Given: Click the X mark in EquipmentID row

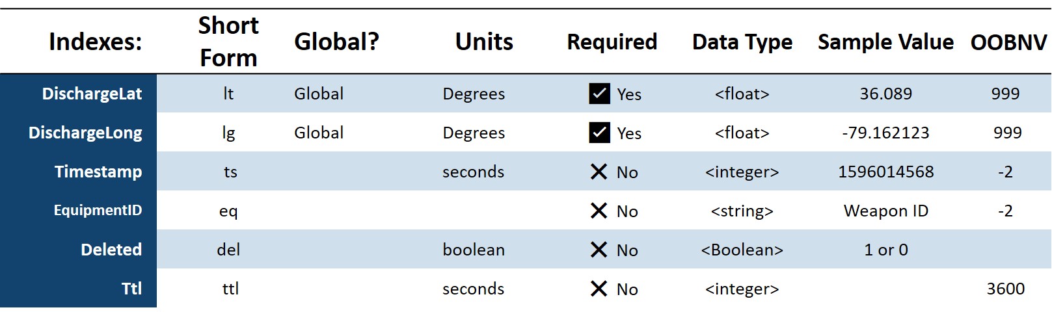Looking at the screenshot, I should [x=599, y=211].
